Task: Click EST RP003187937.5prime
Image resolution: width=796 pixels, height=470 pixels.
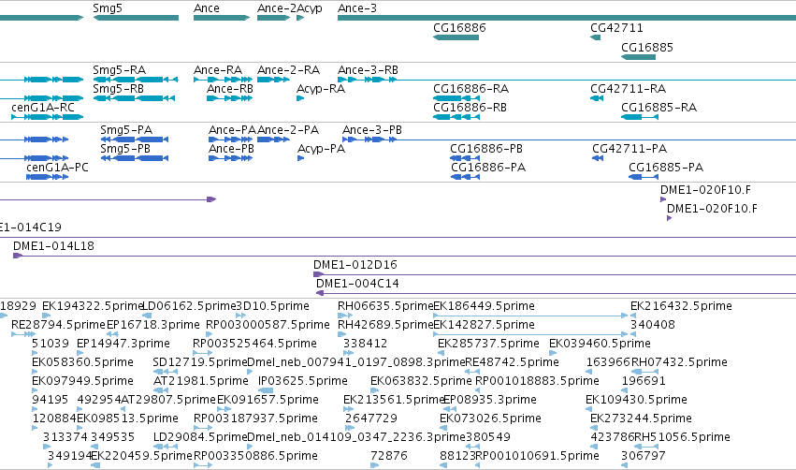Action: (x=256, y=419)
